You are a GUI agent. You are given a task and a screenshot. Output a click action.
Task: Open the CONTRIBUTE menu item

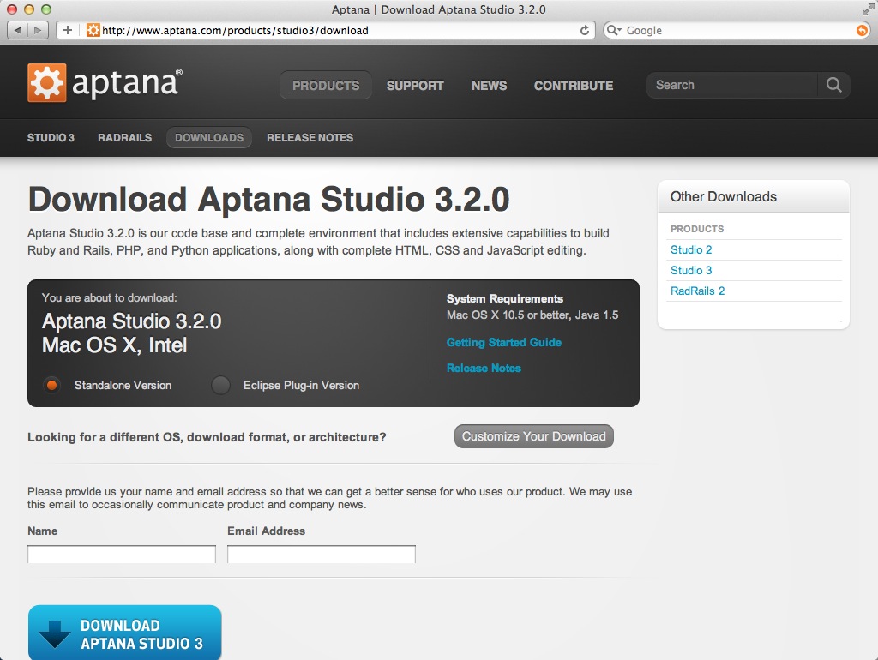574,86
